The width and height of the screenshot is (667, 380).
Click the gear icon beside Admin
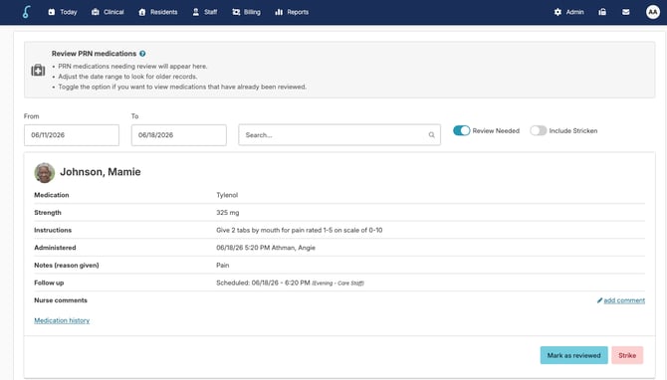(557, 12)
